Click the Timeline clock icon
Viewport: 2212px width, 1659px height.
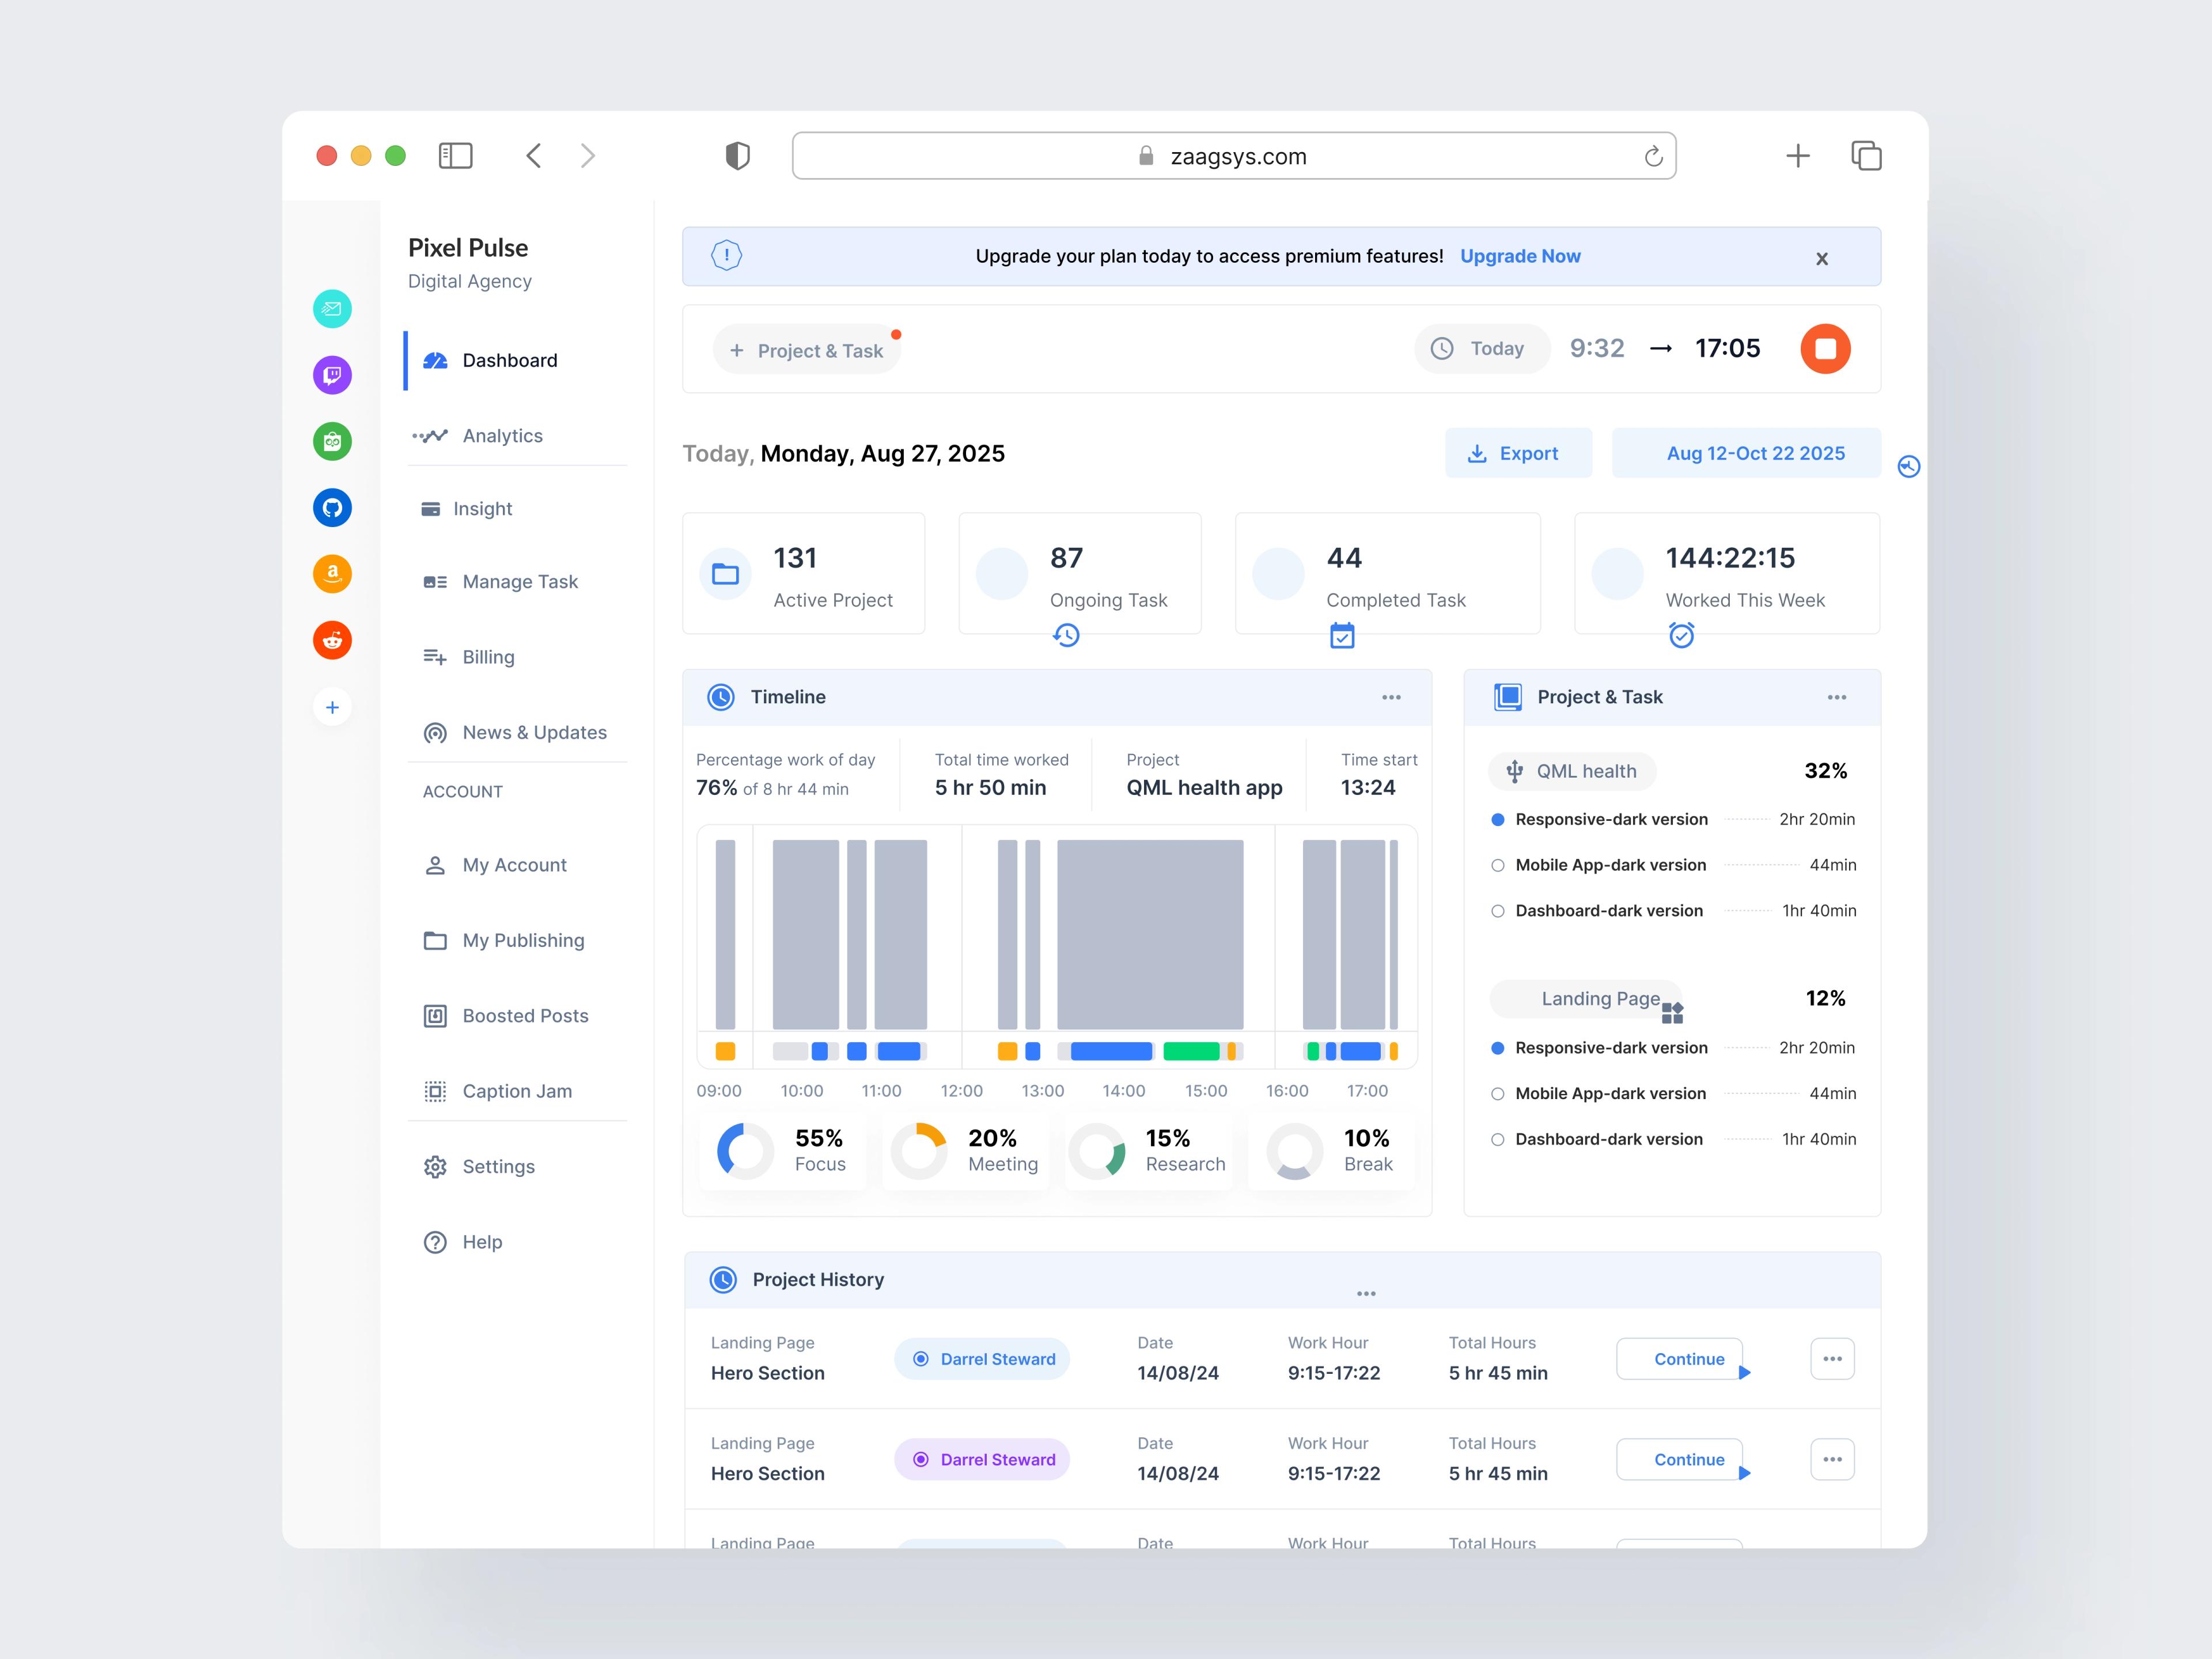[721, 697]
